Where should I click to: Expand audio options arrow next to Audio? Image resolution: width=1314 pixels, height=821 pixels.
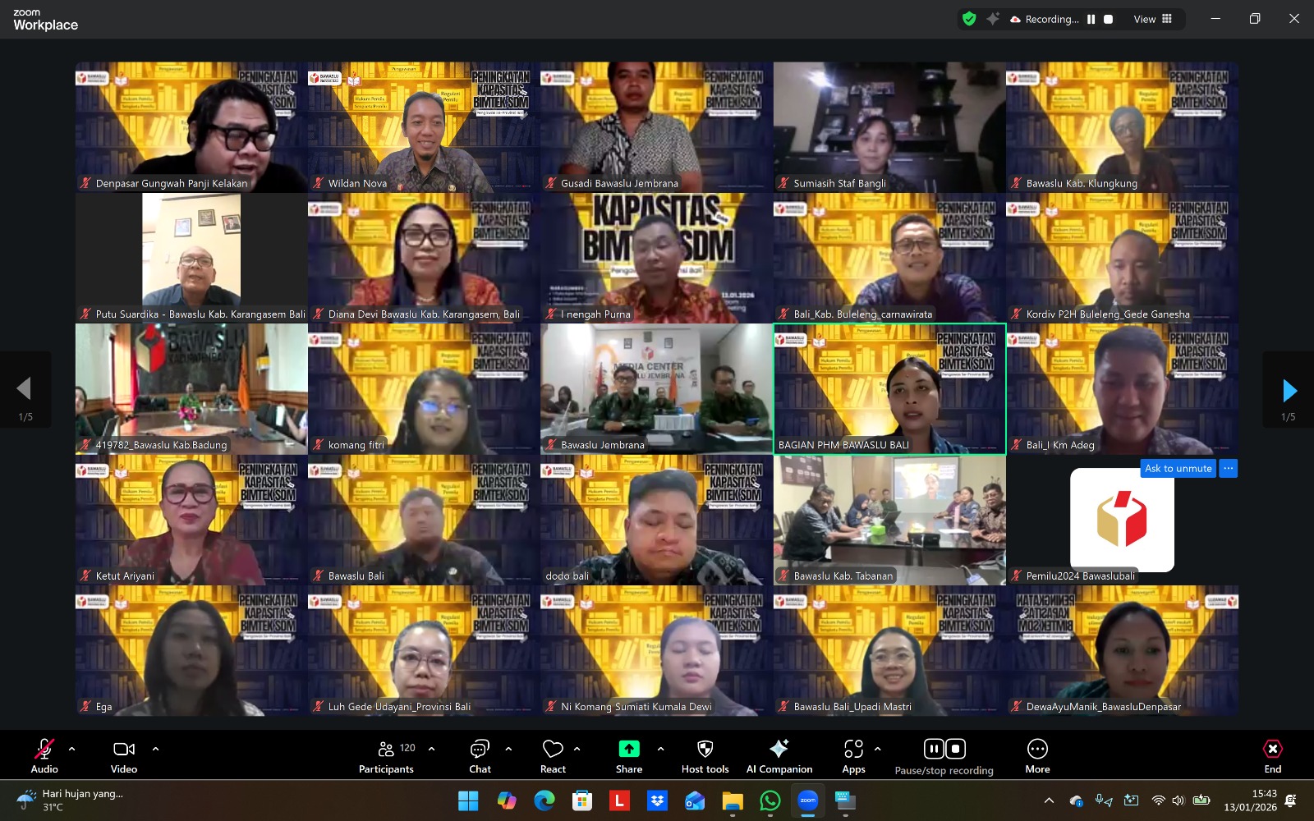pos(72,749)
